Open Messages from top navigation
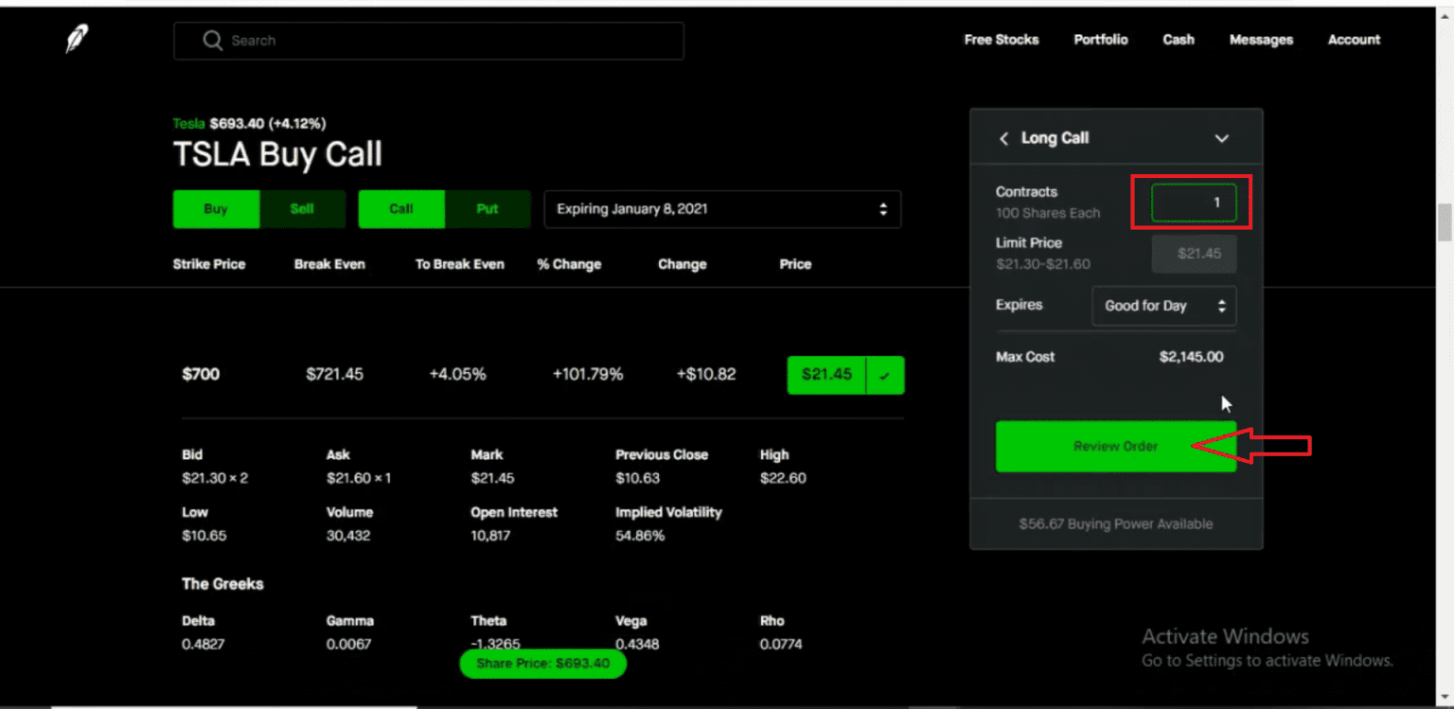 (x=1261, y=40)
